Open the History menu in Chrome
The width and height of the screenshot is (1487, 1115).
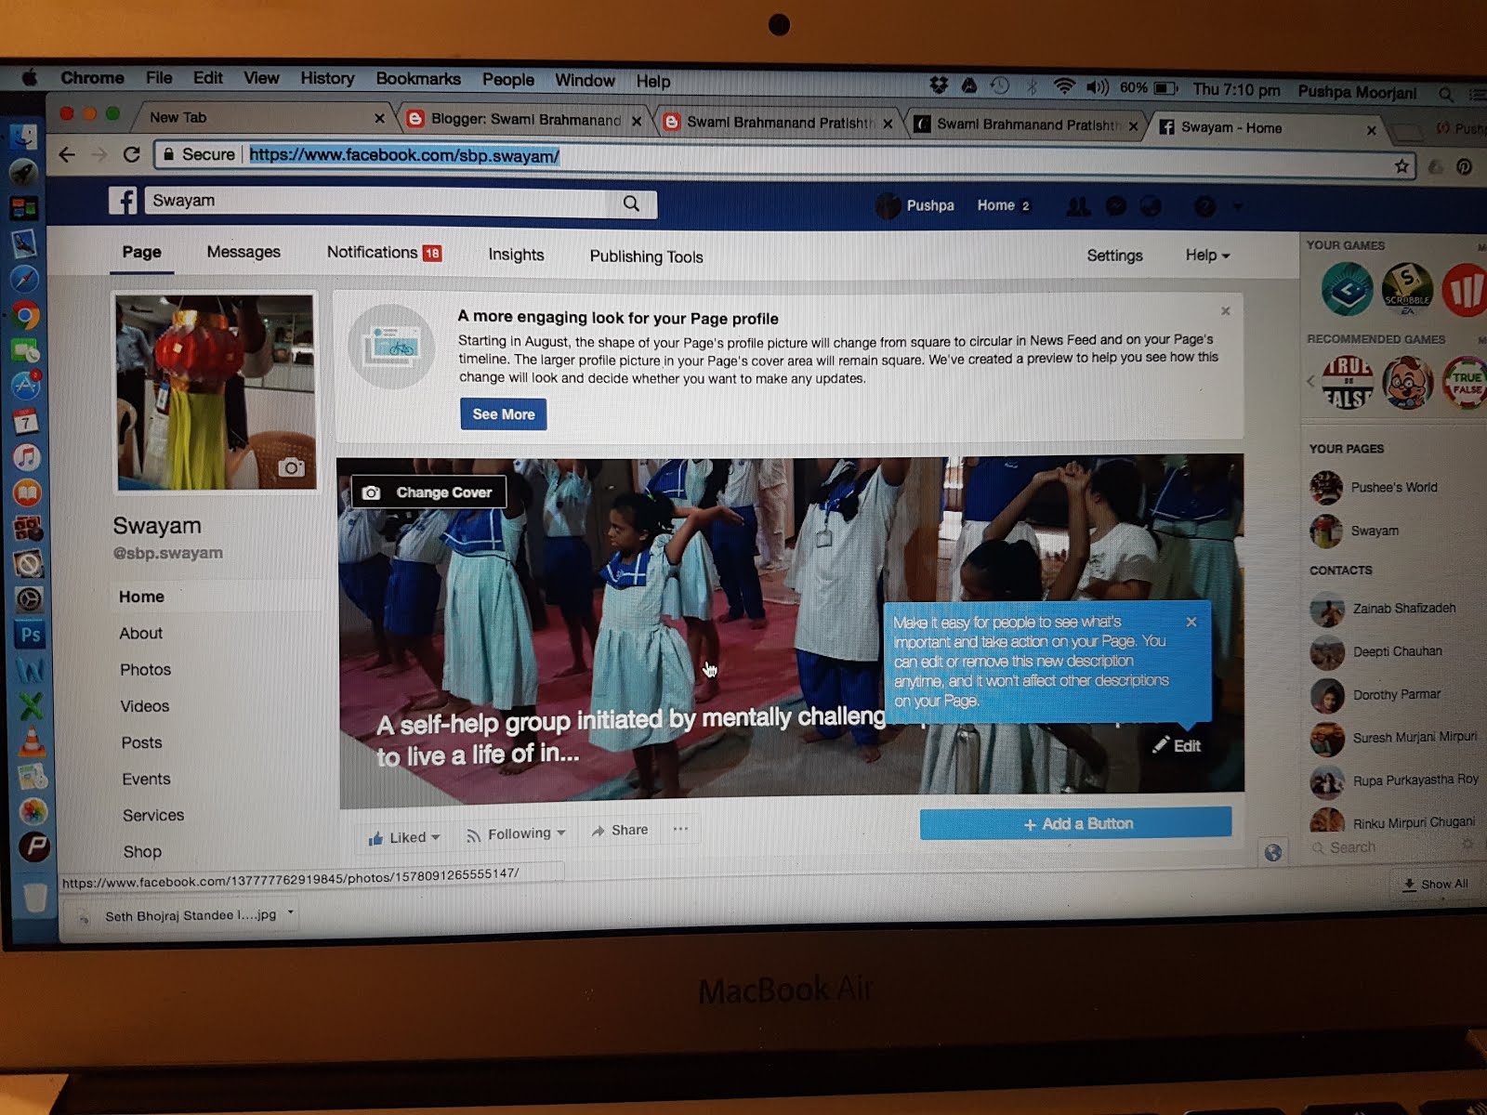(x=327, y=78)
